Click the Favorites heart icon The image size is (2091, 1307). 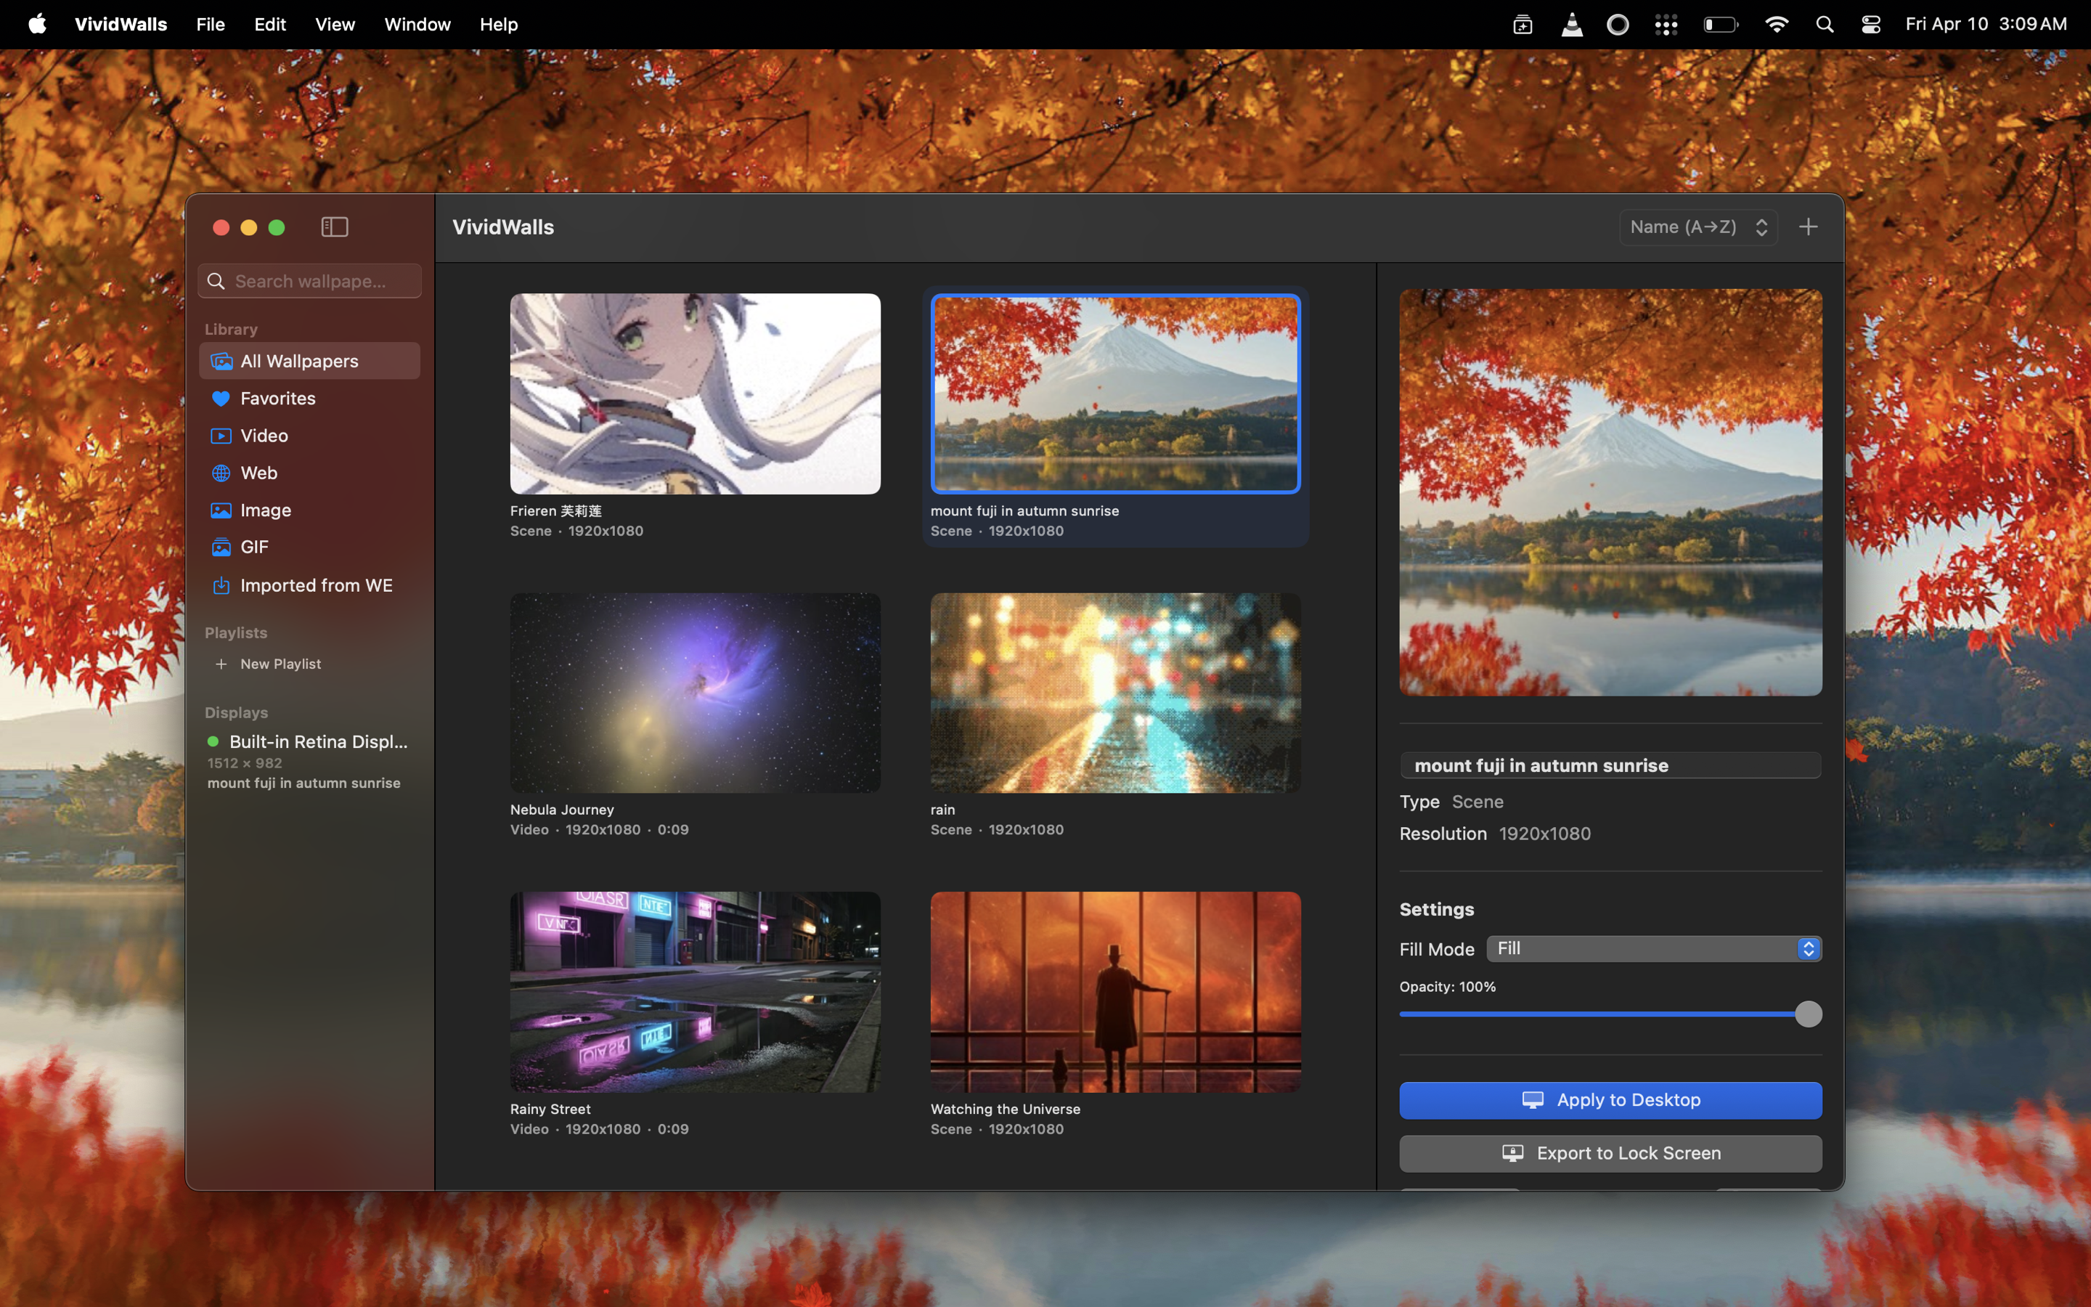coord(221,399)
